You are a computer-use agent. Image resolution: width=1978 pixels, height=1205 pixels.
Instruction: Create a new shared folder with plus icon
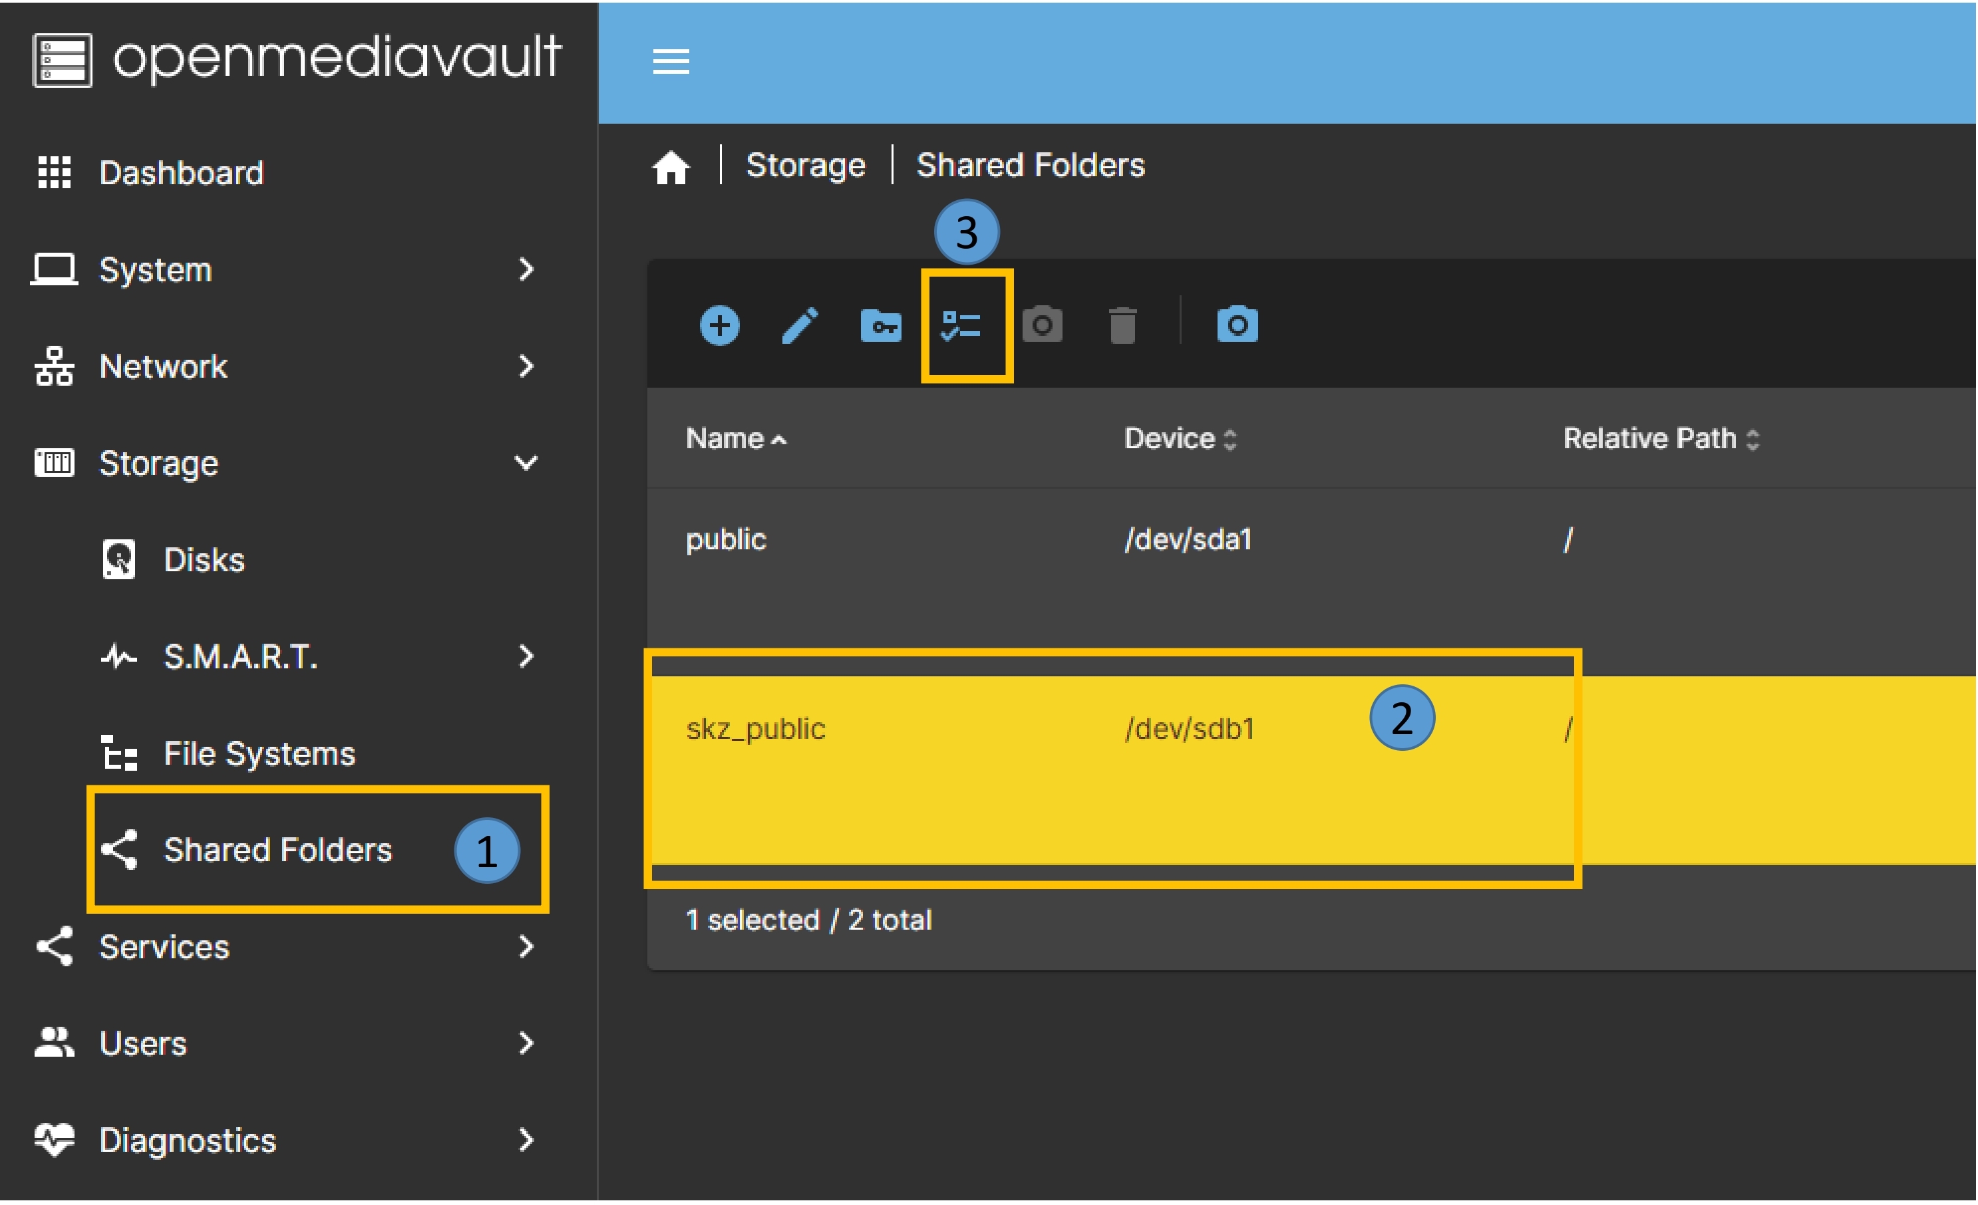pyautogui.click(x=719, y=326)
